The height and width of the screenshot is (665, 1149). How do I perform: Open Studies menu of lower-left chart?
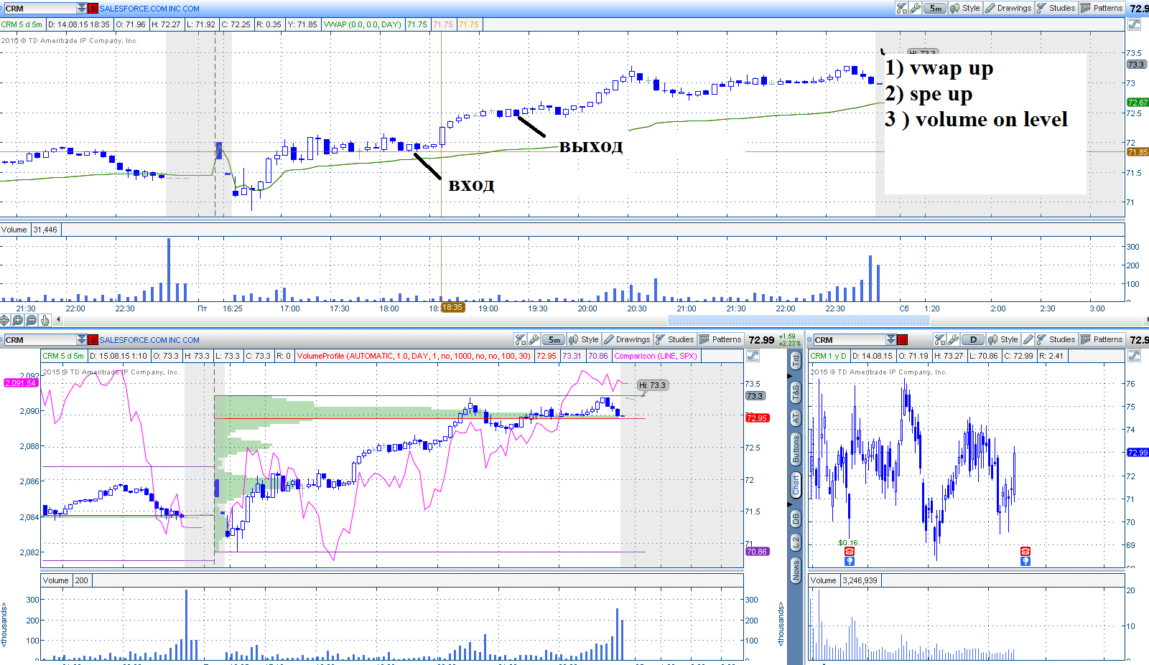tap(674, 339)
